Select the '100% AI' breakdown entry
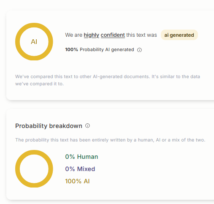Screen dimensions: 214x204 point(77,181)
